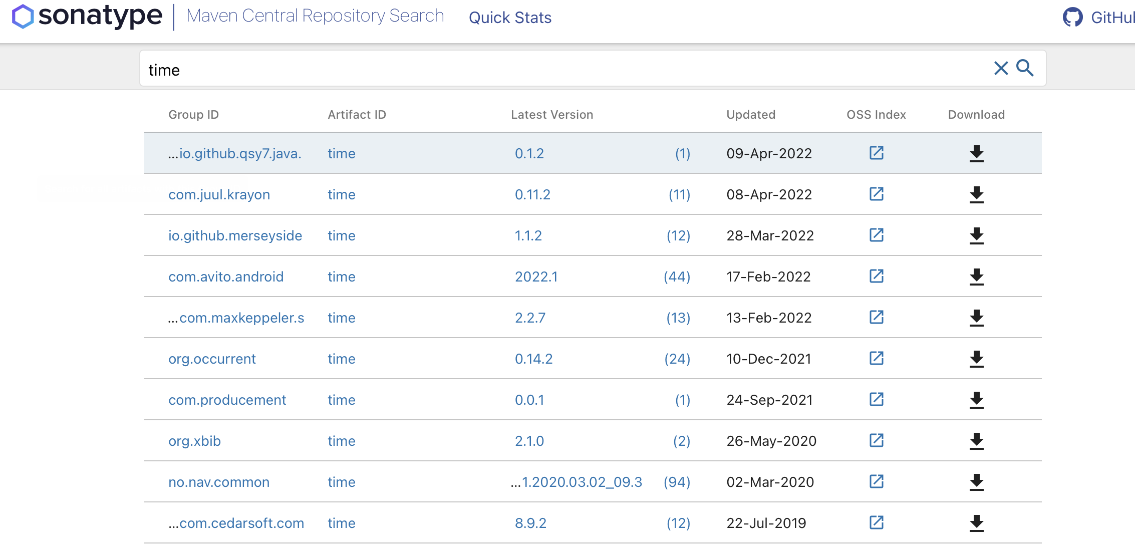The image size is (1135, 550).
Task: Open OSS Index for org.xbib time
Action: click(x=877, y=440)
